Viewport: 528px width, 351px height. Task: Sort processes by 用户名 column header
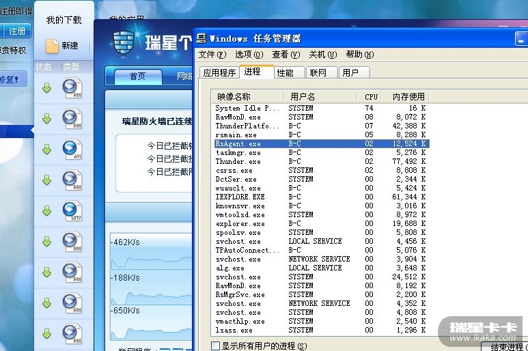[x=320, y=97]
